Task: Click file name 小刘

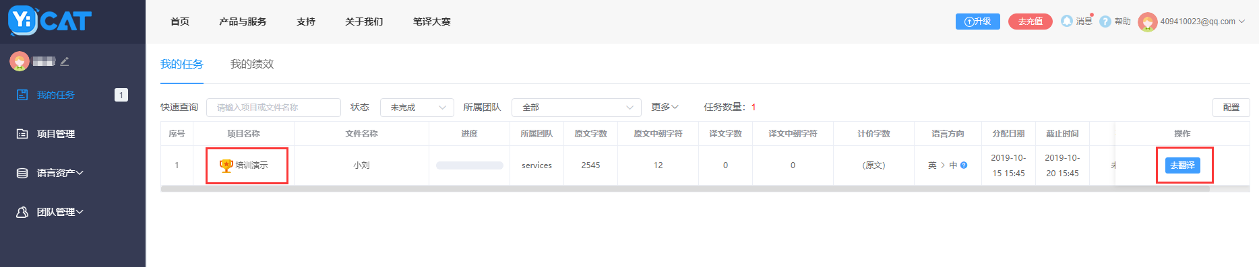Action: click(362, 165)
